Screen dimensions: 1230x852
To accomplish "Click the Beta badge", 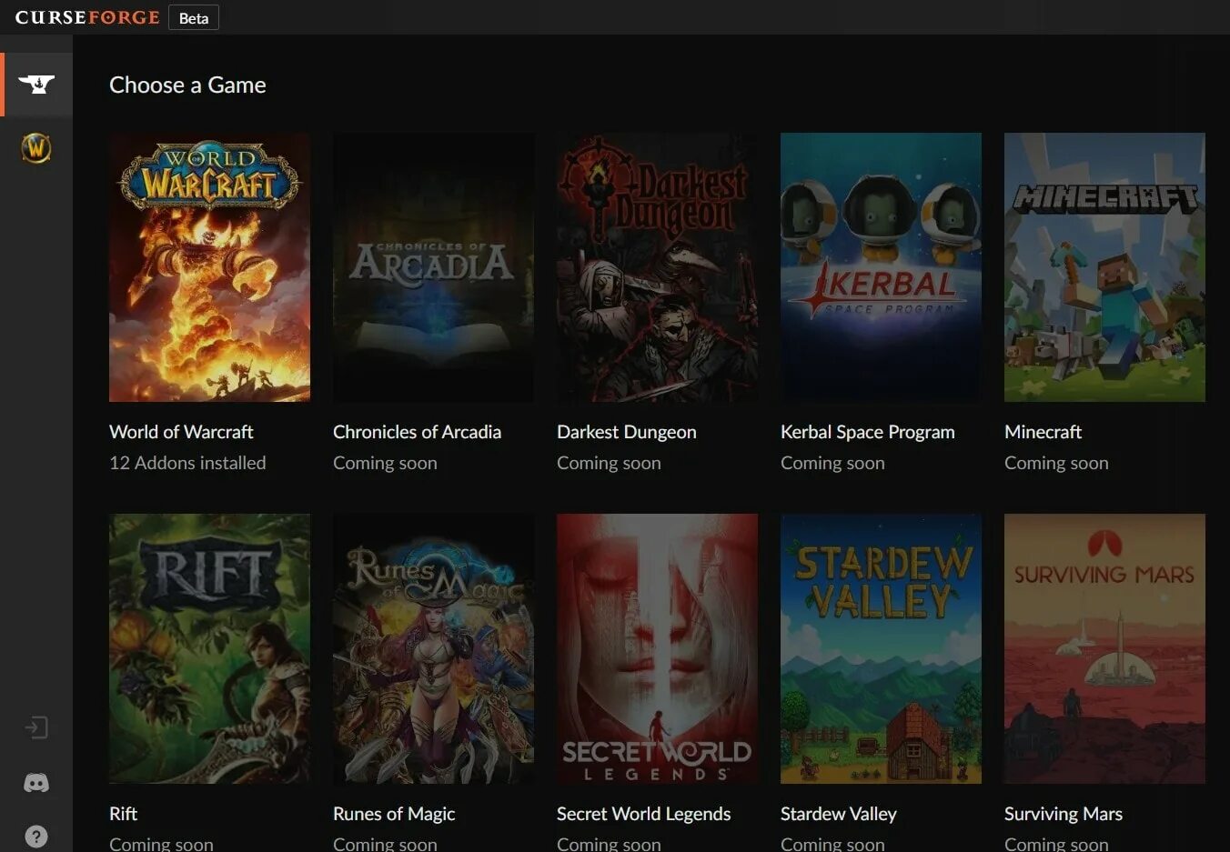I will (194, 18).
